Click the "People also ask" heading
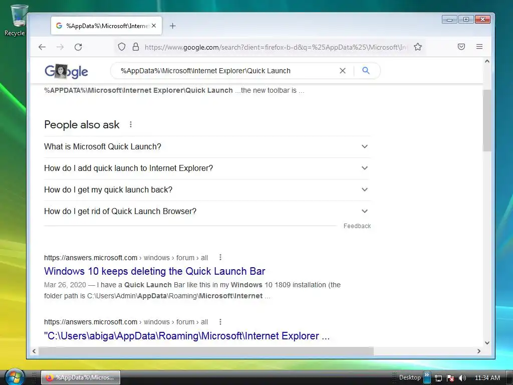Viewport: 513px width, 385px height. click(82, 125)
